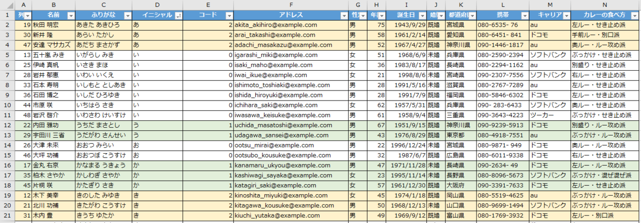Select the ふりがな cell かなまる うきょう

[103, 165]
